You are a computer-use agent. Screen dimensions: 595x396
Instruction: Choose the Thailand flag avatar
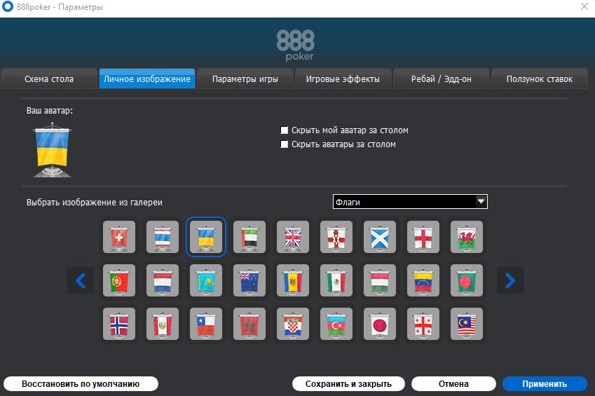163,237
